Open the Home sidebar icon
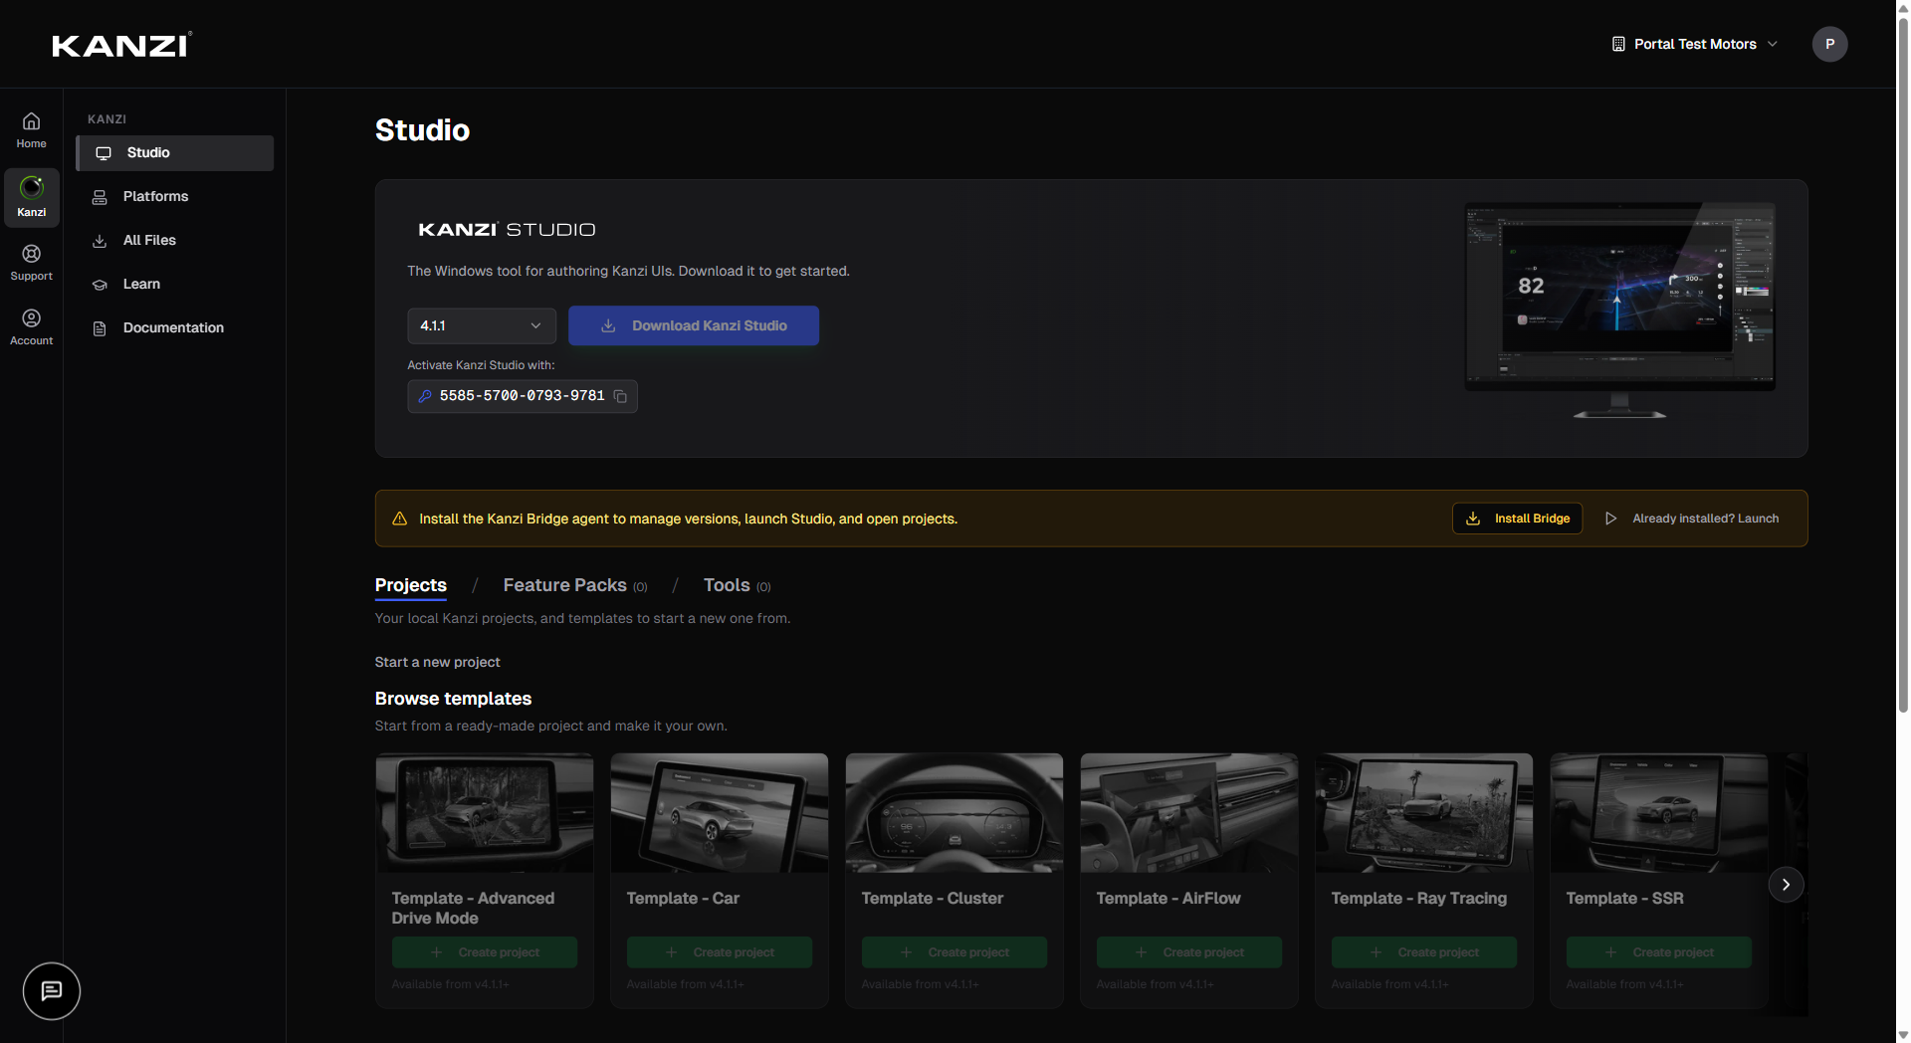Image resolution: width=1911 pixels, height=1043 pixels. point(31,130)
